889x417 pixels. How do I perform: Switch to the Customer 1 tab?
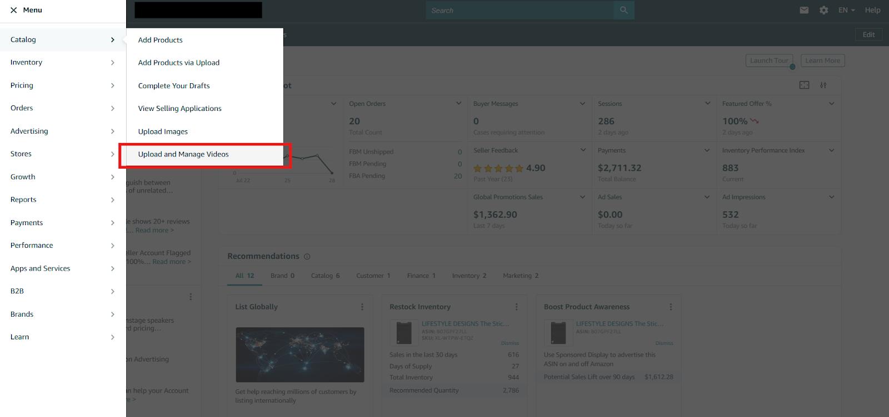[373, 276]
